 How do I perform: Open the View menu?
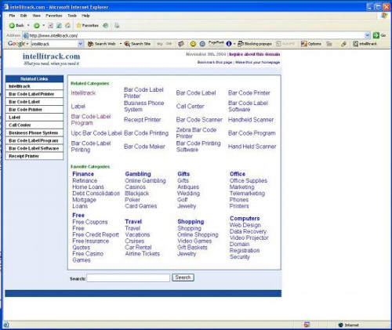(x=36, y=16)
